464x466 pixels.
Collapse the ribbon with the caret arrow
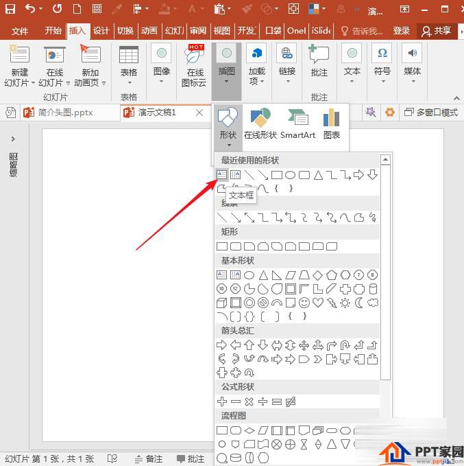pos(456,97)
